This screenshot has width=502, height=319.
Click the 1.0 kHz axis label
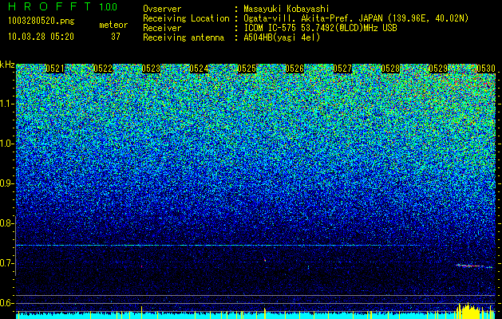(x=7, y=144)
